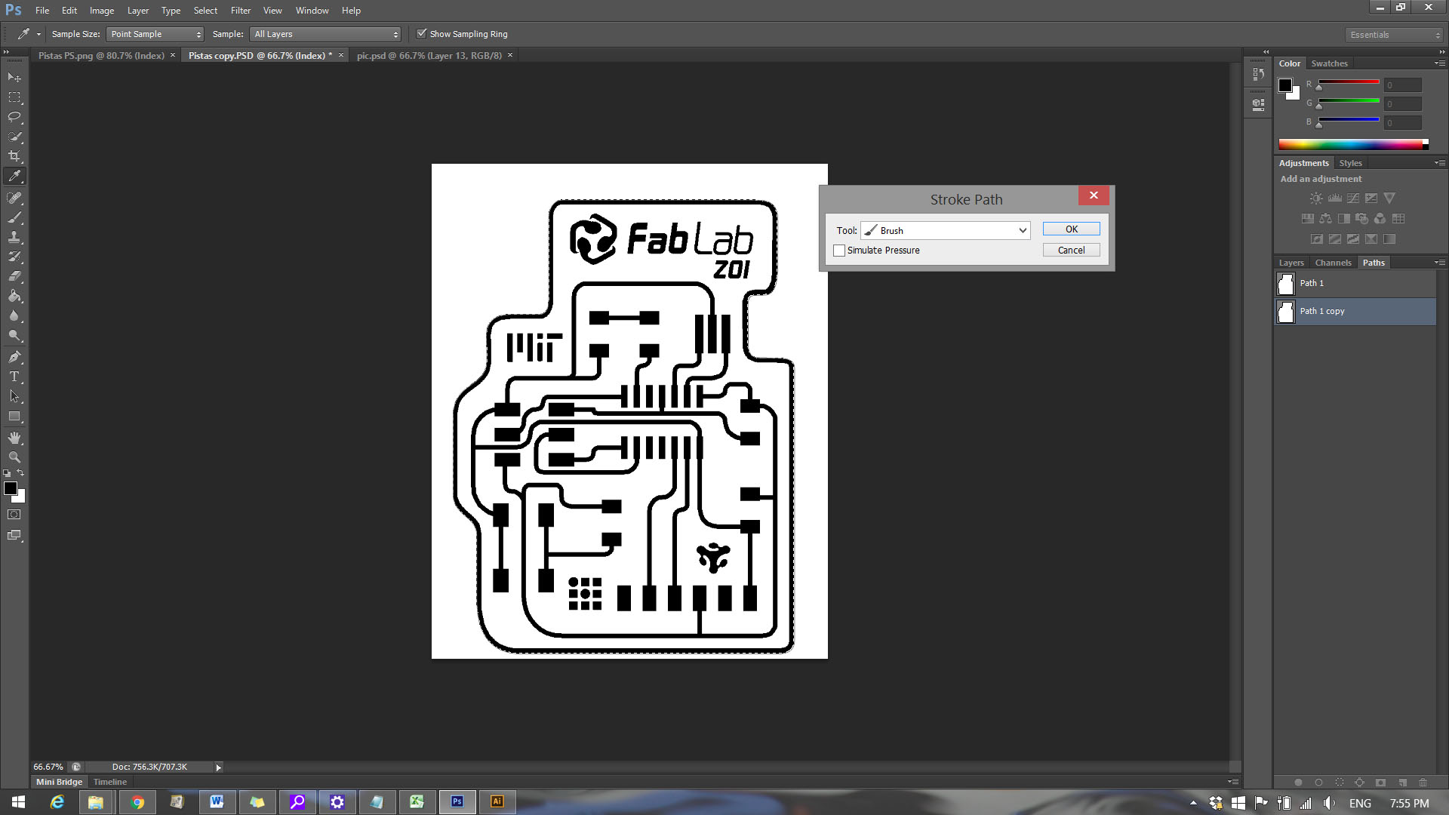Click Cancel in Stroke Path dialog
This screenshot has width=1449, height=815.
point(1071,250)
